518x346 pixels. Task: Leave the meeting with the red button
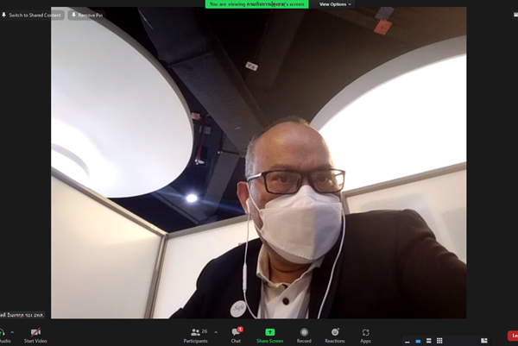[x=513, y=336]
